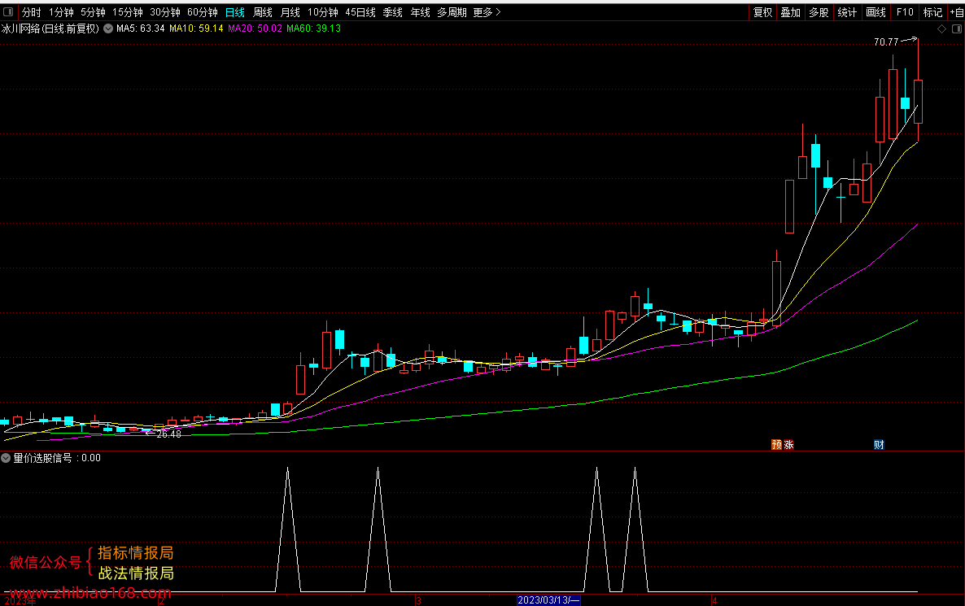Open the 画线 drawing tools
This screenshot has width=965, height=606.
tap(875, 12)
